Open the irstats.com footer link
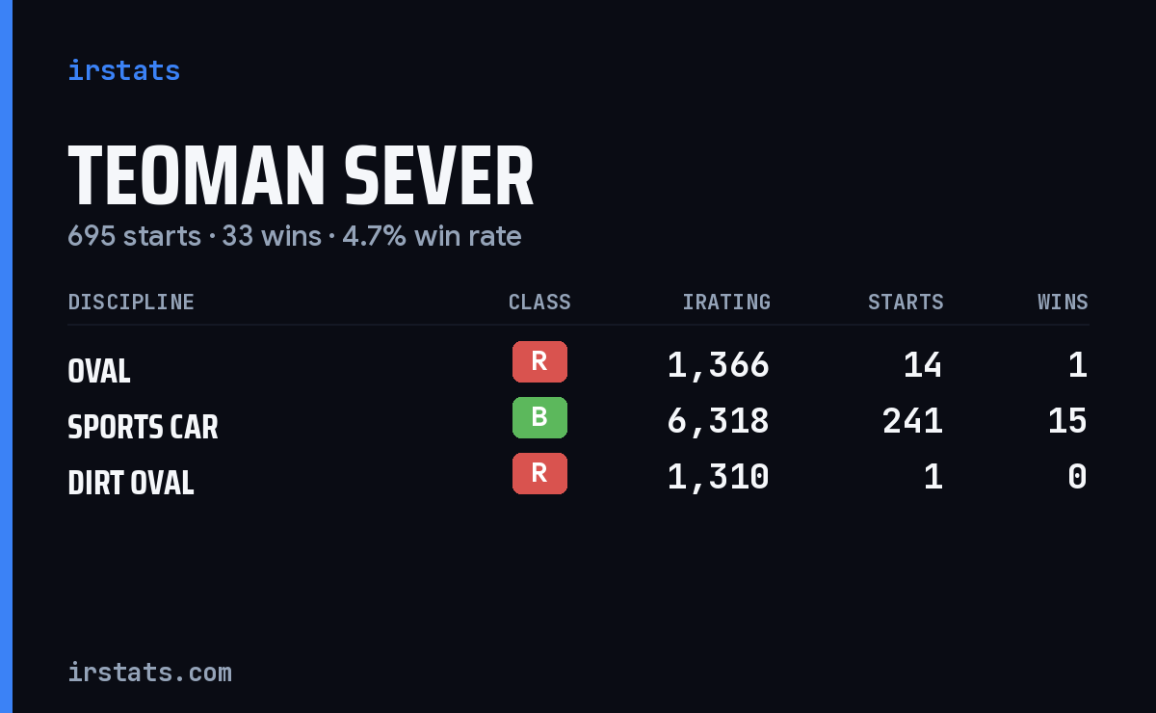This screenshot has width=1156, height=713. pos(149,672)
